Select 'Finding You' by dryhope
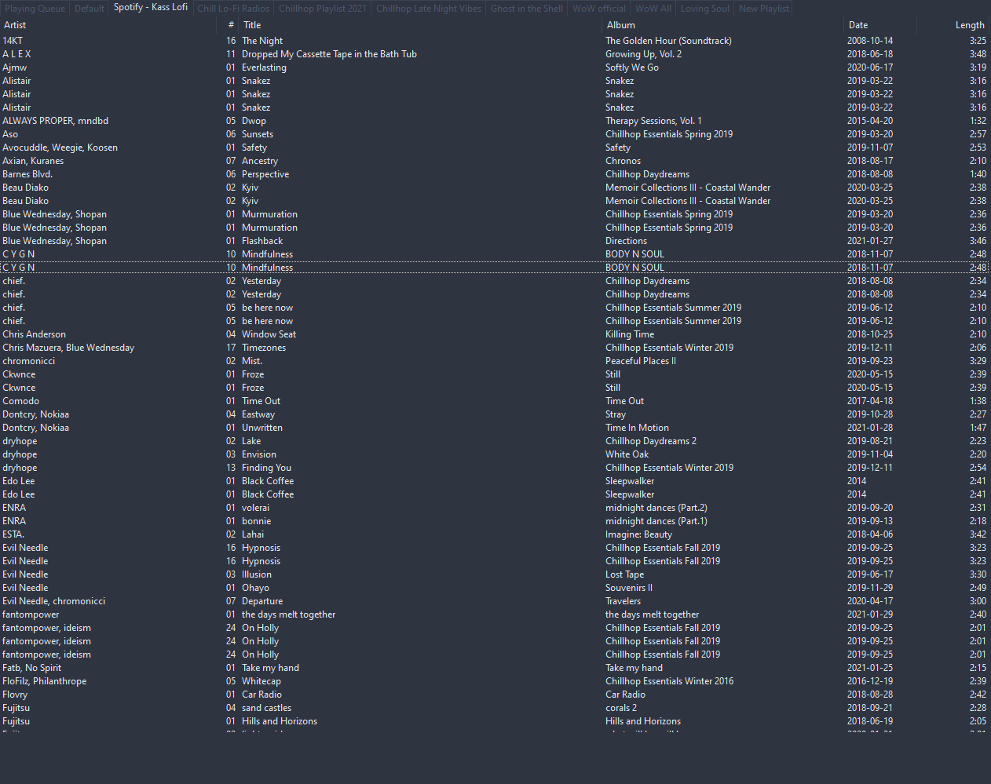The height and width of the screenshot is (784, 991). click(x=266, y=468)
